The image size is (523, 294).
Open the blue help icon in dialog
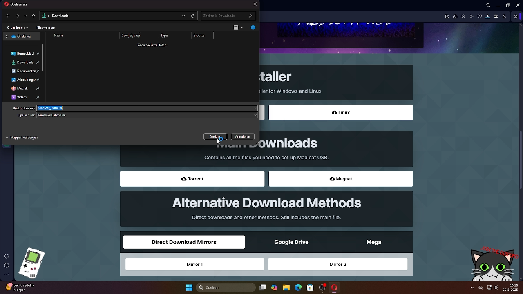(x=253, y=27)
